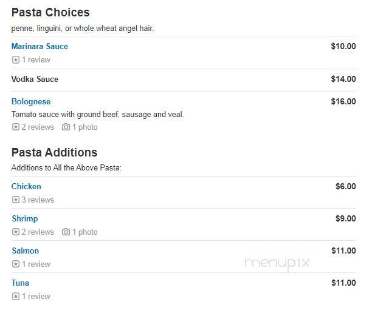Click the review star icon under Marinara Sauce
This screenshot has width=386, height=313.
(x=16, y=59)
